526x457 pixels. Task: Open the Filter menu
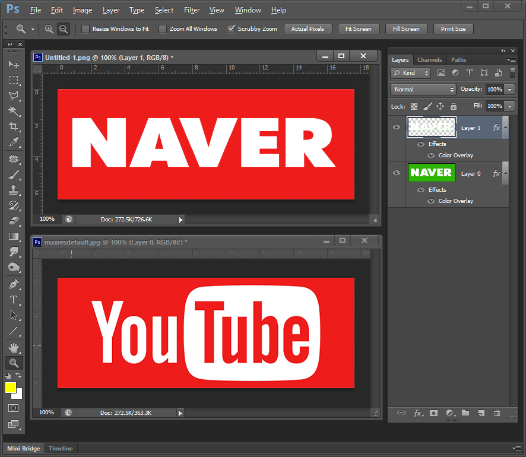(x=192, y=11)
